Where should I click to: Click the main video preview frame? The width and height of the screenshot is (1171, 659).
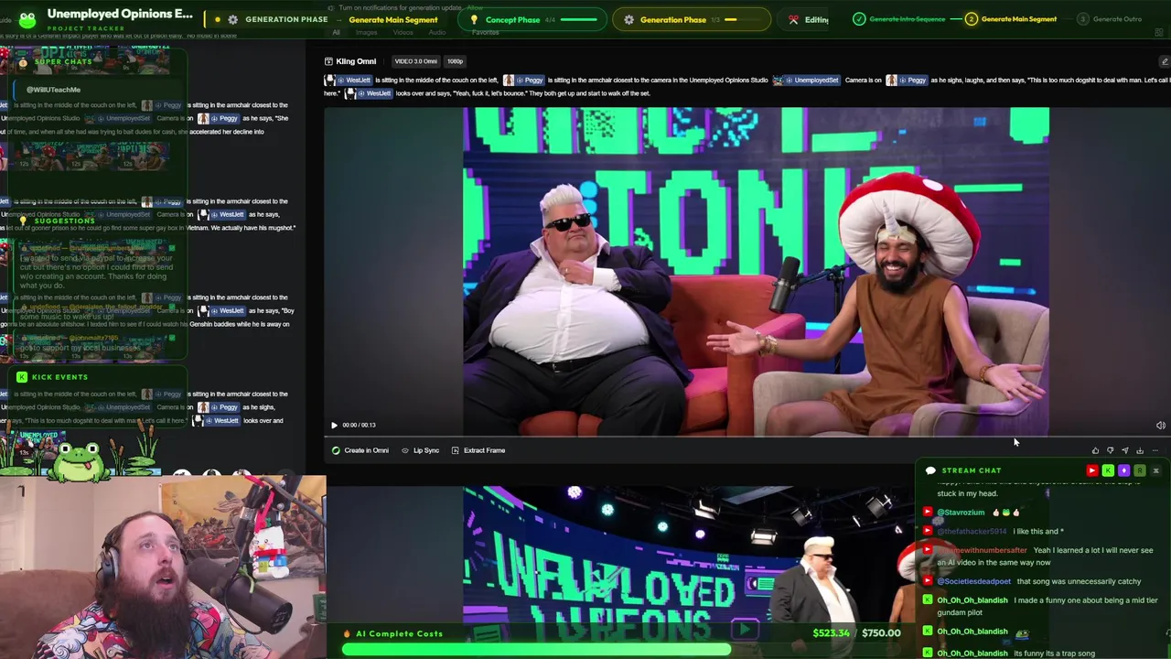pos(756,271)
